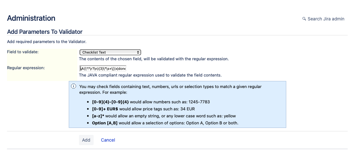Cancel adding validator parameters

pos(108,140)
